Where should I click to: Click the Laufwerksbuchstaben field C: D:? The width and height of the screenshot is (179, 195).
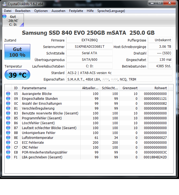[90, 66]
